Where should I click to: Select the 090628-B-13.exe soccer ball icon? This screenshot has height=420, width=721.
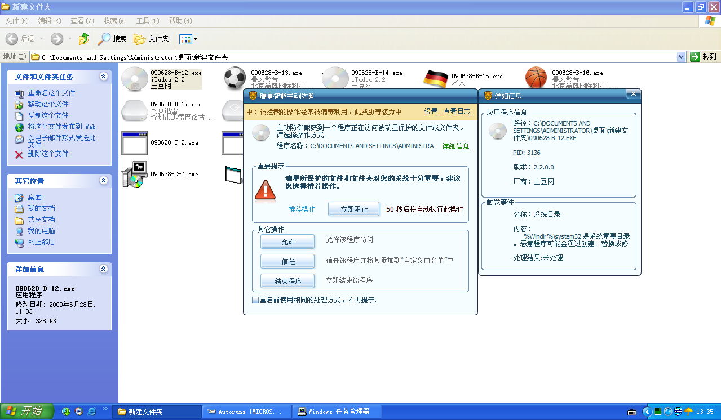point(235,79)
